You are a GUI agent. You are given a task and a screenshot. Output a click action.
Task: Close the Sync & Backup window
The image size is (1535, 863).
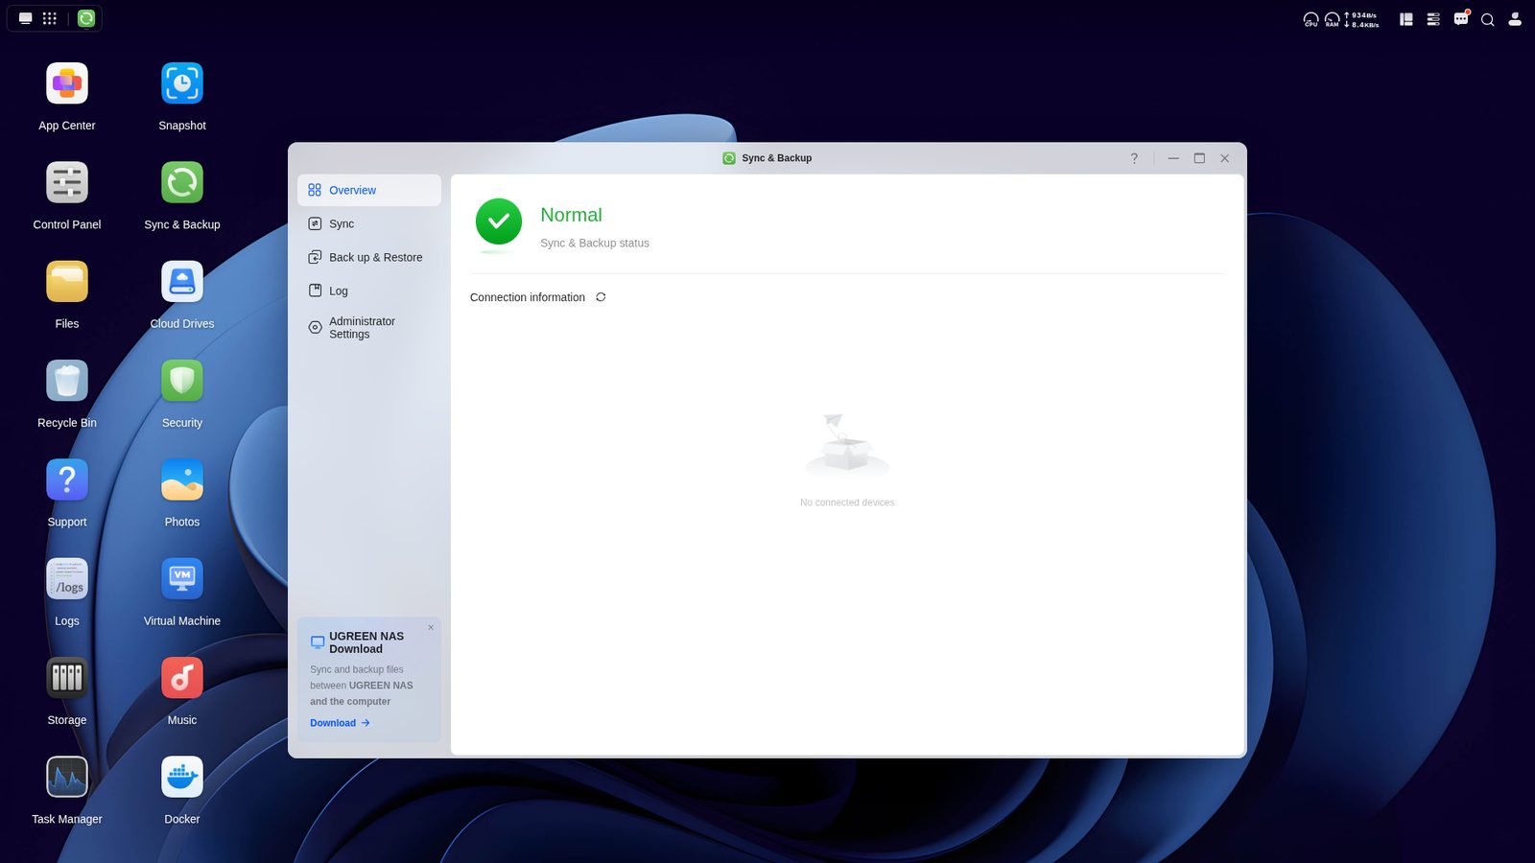(x=1225, y=158)
